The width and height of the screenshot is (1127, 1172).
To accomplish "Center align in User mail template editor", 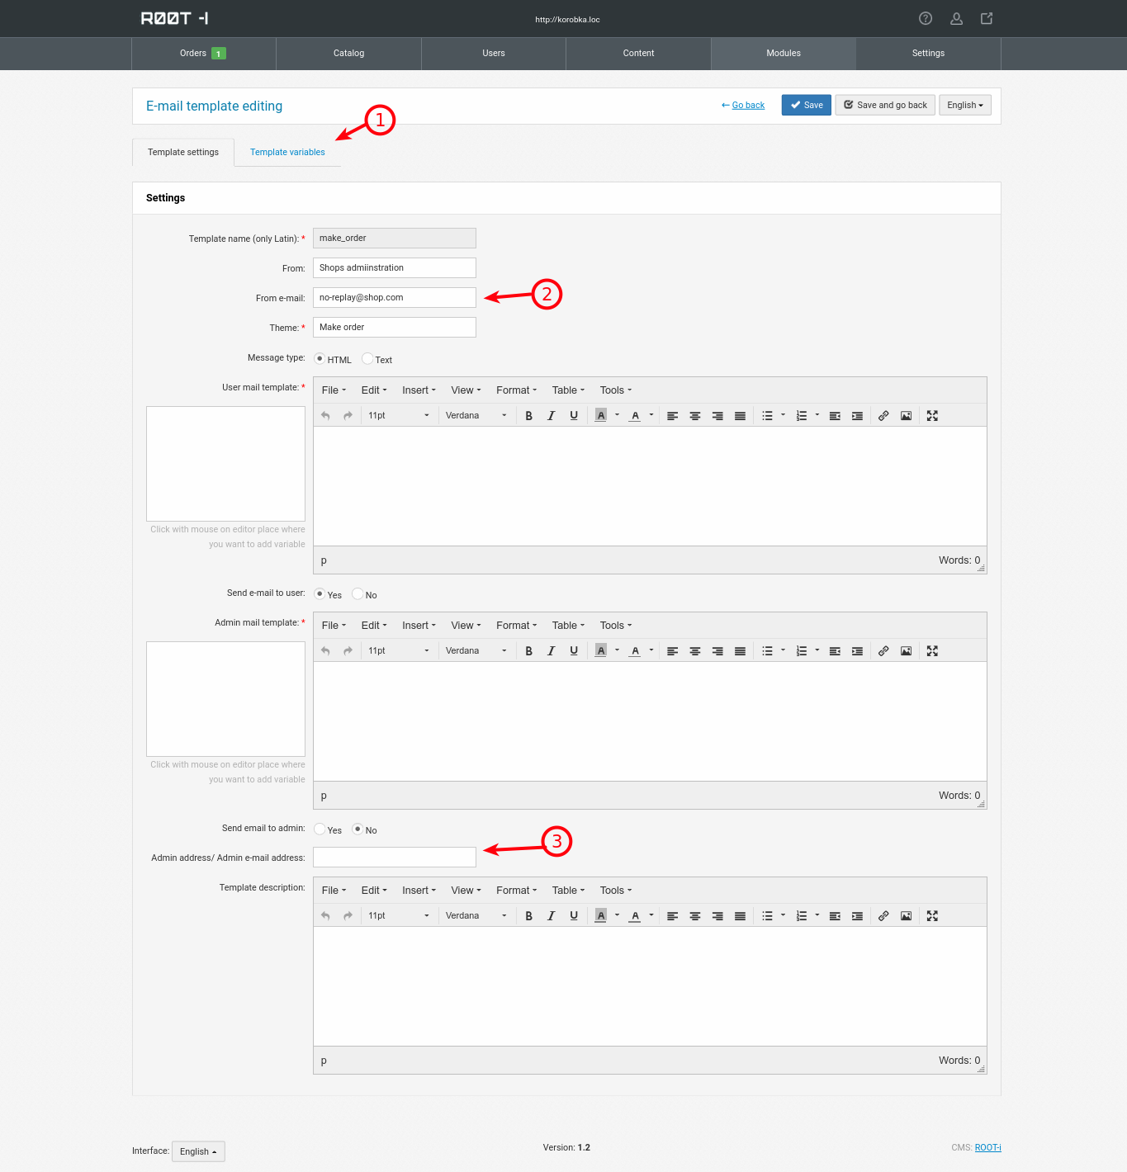I will (x=695, y=416).
